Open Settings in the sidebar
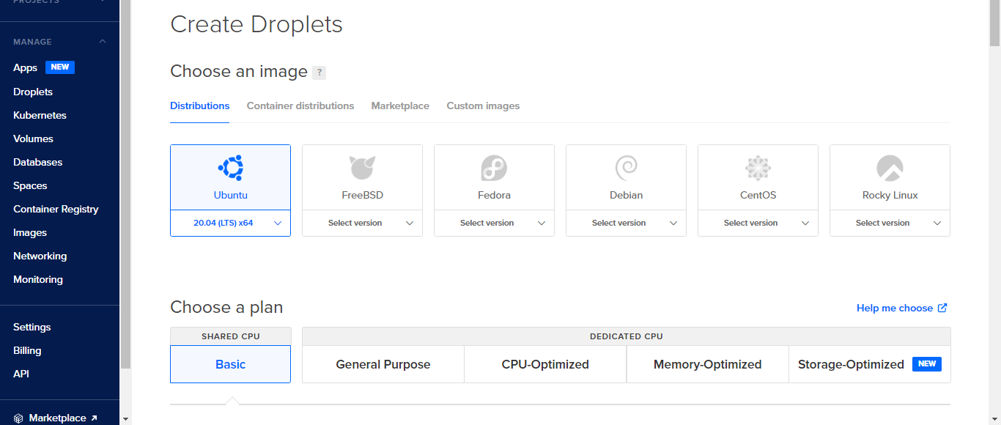The height and width of the screenshot is (425, 1001). click(32, 327)
